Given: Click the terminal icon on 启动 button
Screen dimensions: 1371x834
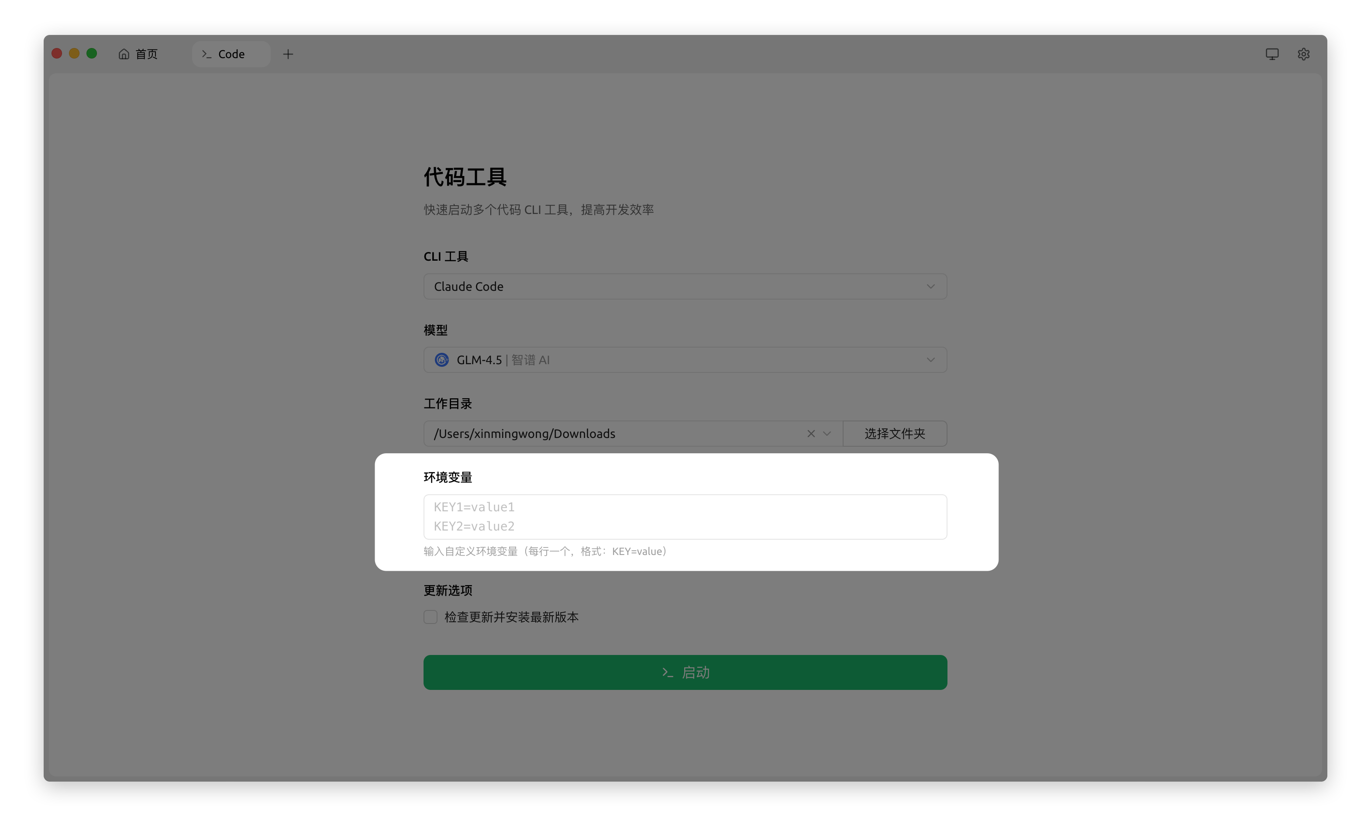Looking at the screenshot, I should point(668,672).
